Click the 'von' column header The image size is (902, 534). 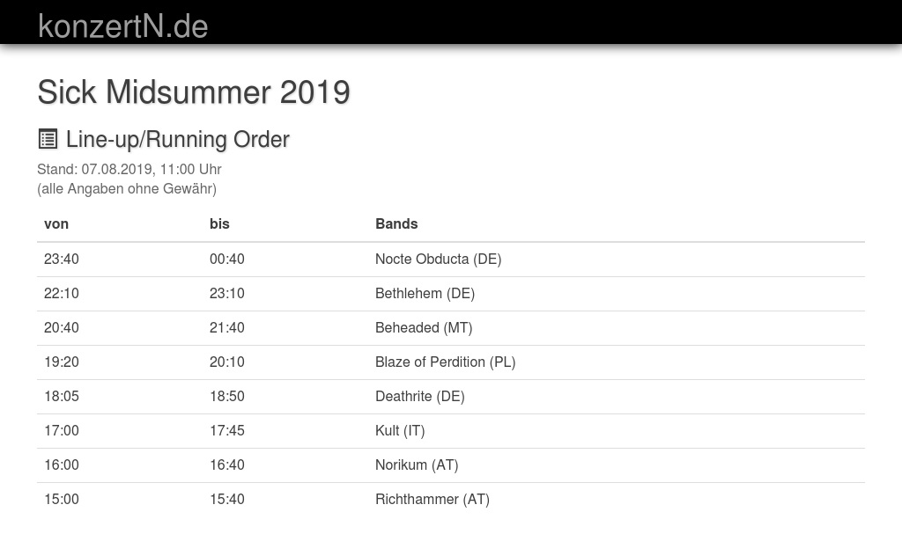coord(56,224)
